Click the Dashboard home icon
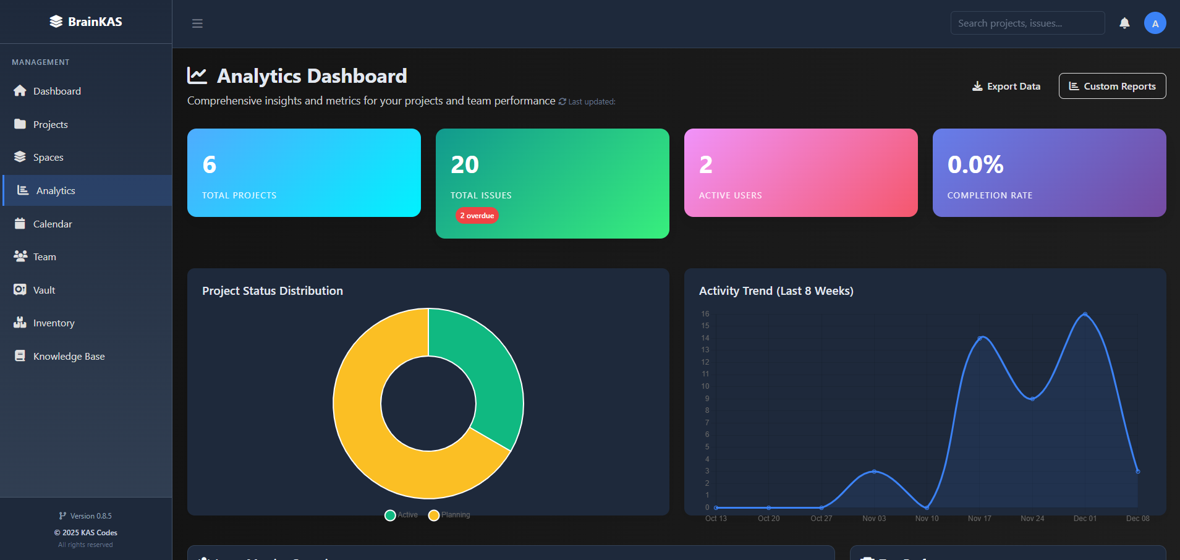 [20, 91]
